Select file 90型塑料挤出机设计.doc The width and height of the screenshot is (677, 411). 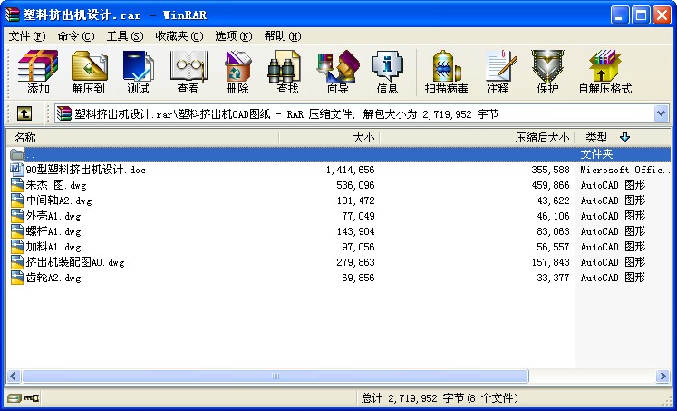click(x=85, y=170)
